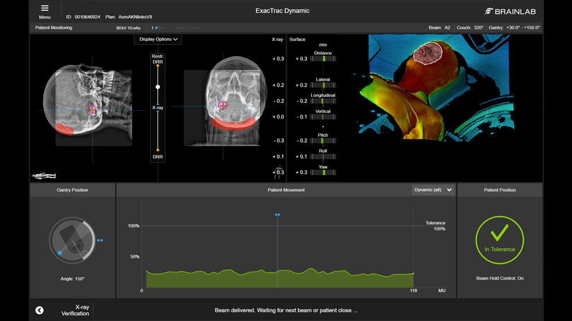Image resolution: width=572 pixels, height=321 pixels.
Task: Click the Patient Movement panel header
Action: click(286, 190)
